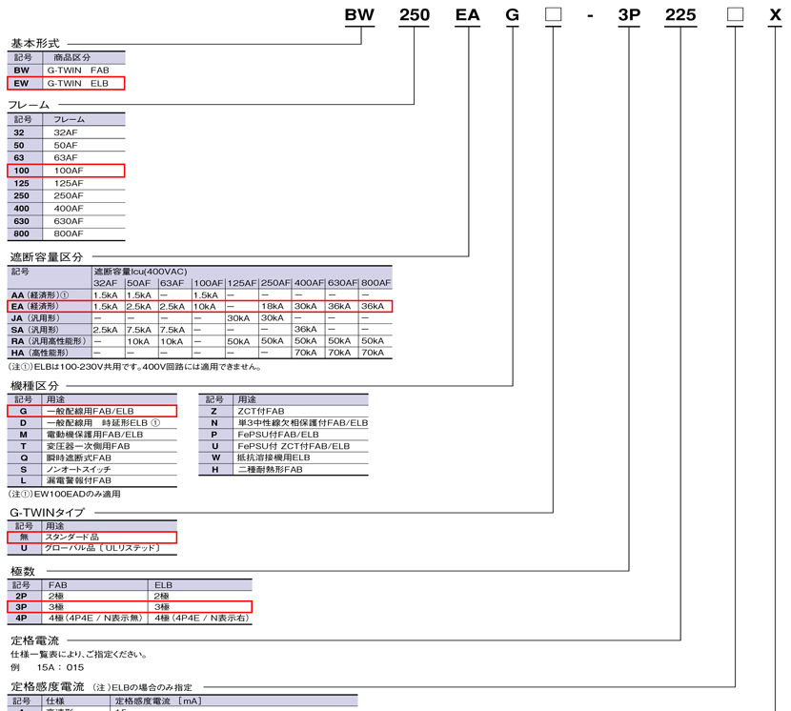Screen dimensions: 791x711
Task: Select the 'W 抵抗溶接機用ELB' row
Action: point(283,457)
